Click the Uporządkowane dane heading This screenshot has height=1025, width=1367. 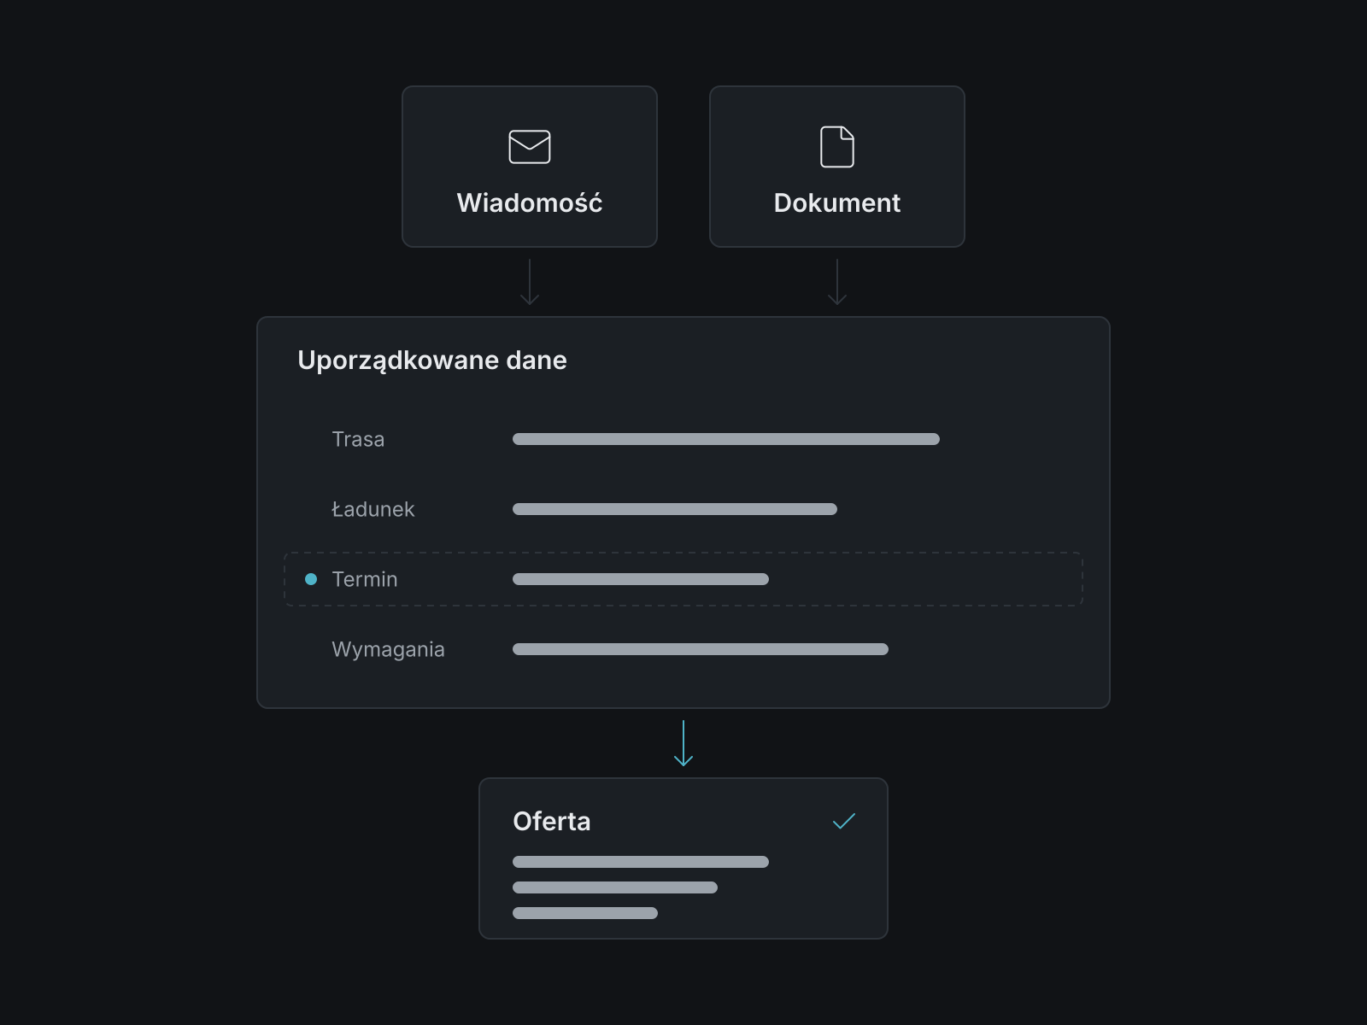[432, 360]
